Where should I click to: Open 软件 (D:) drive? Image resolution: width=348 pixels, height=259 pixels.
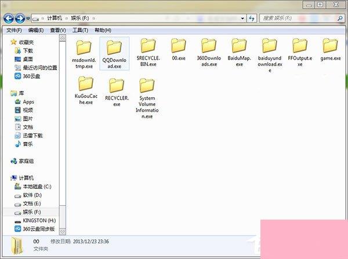(x=28, y=195)
